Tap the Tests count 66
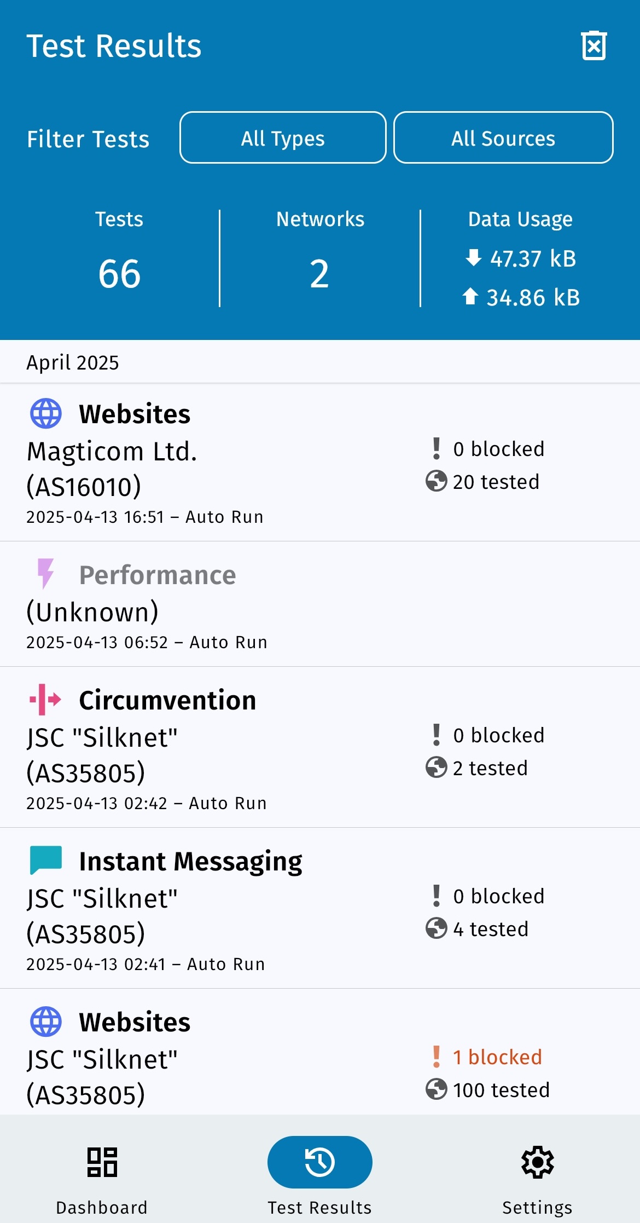The width and height of the screenshot is (640, 1223). 119,274
